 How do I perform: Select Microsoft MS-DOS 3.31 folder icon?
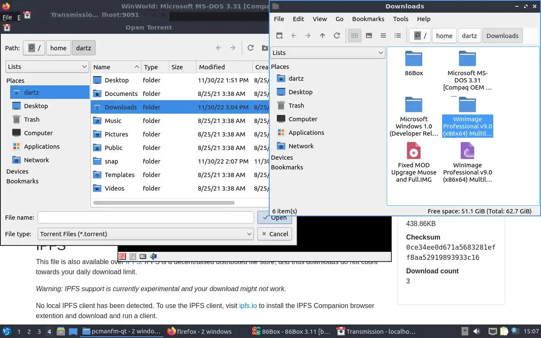tap(467, 59)
